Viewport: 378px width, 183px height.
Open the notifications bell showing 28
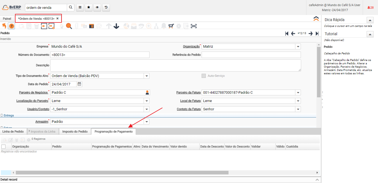coord(370,7)
